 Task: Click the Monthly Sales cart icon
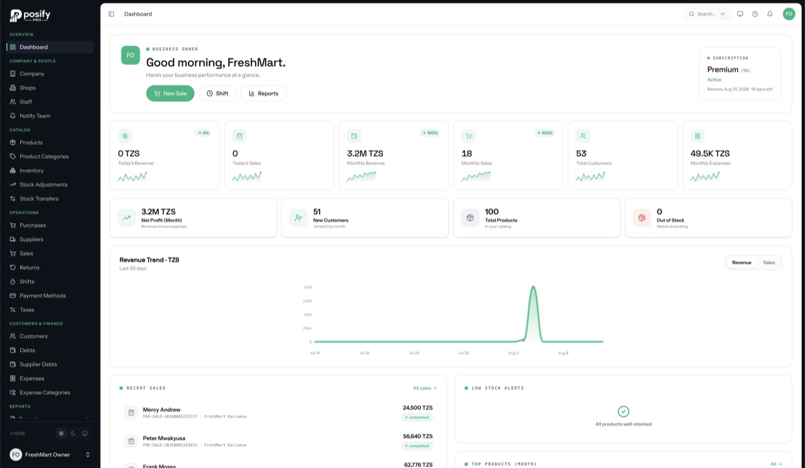[468, 136]
